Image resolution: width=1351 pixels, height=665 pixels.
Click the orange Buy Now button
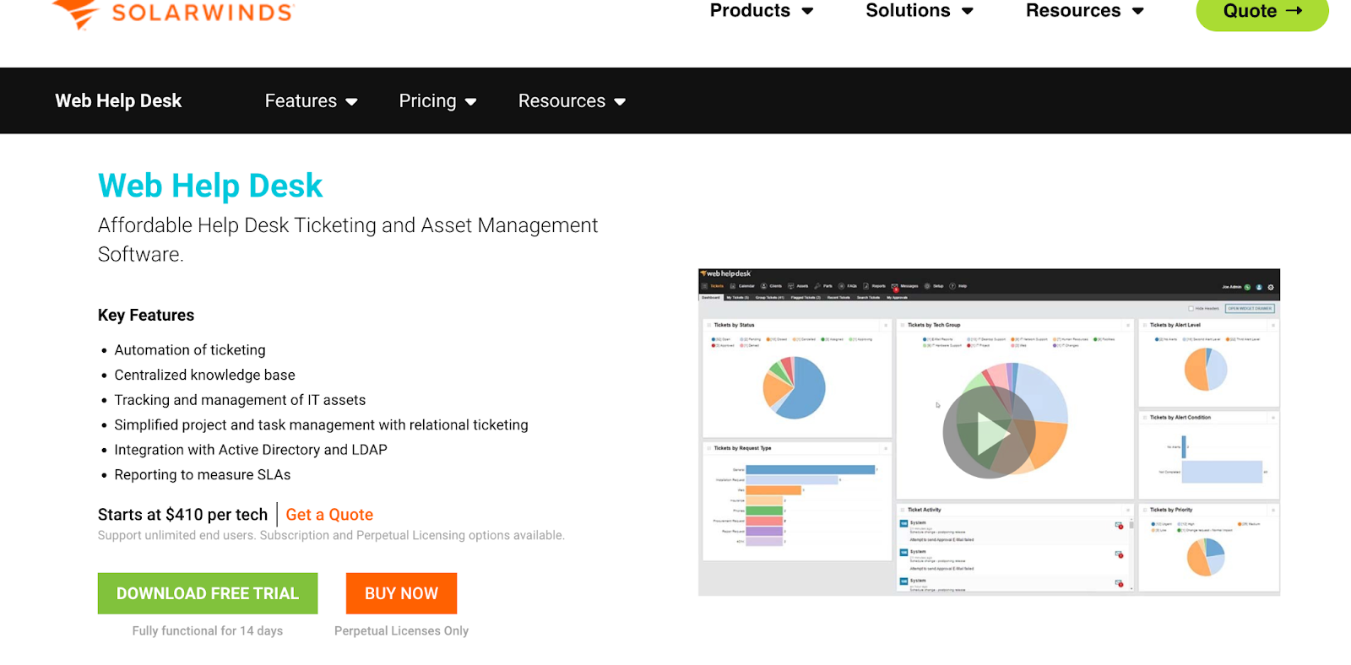401,593
